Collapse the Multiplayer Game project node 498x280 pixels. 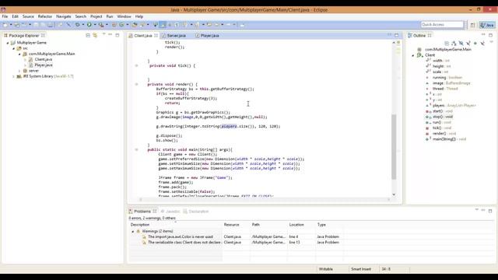tap(8, 43)
